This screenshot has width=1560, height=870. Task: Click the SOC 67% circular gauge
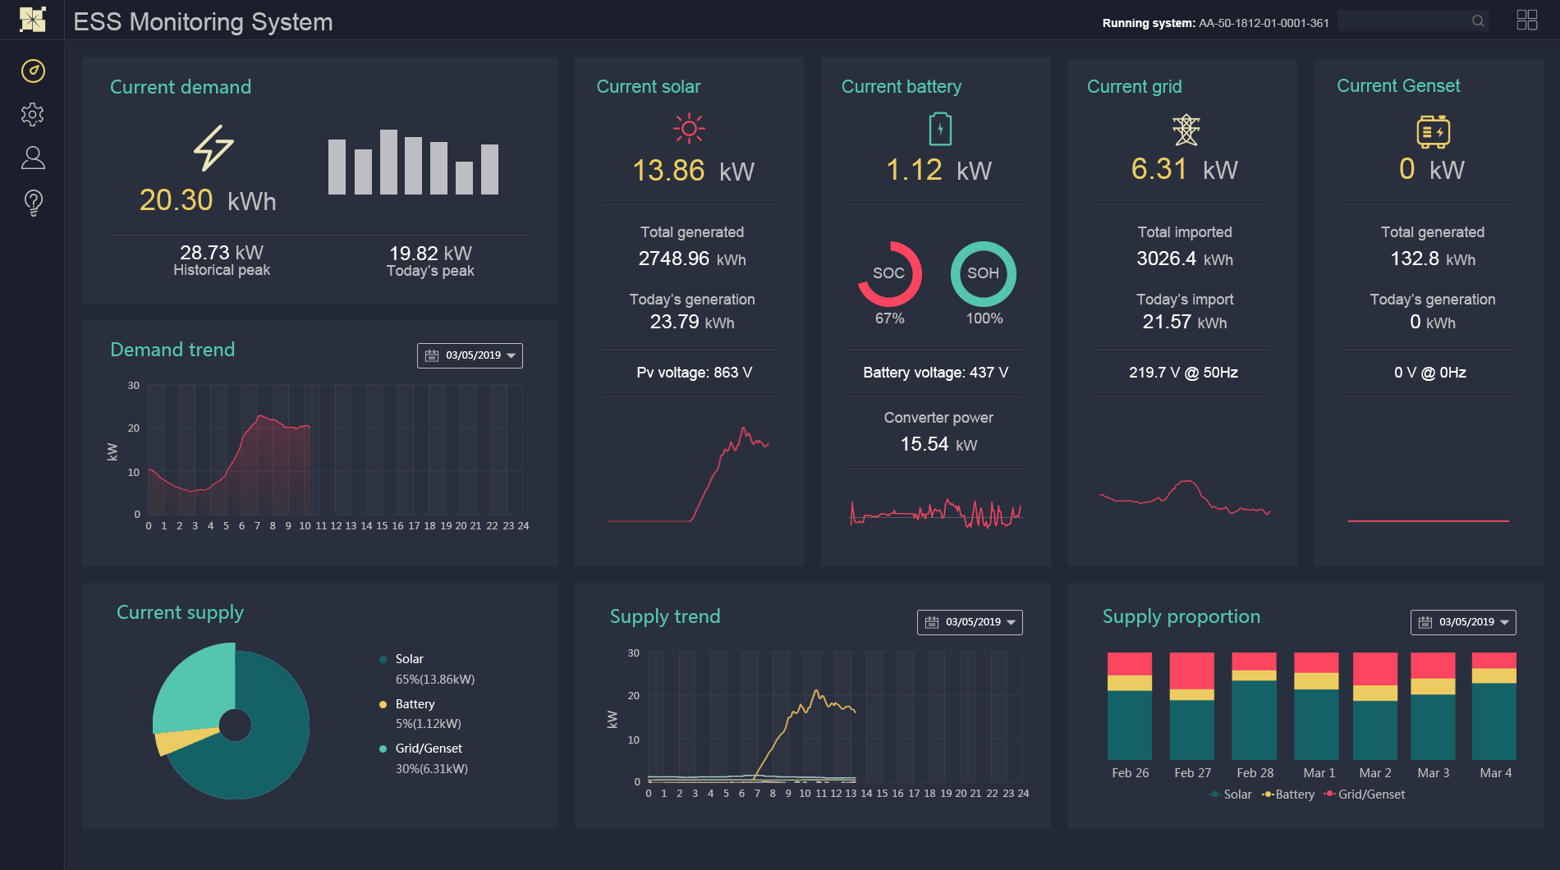tap(889, 274)
